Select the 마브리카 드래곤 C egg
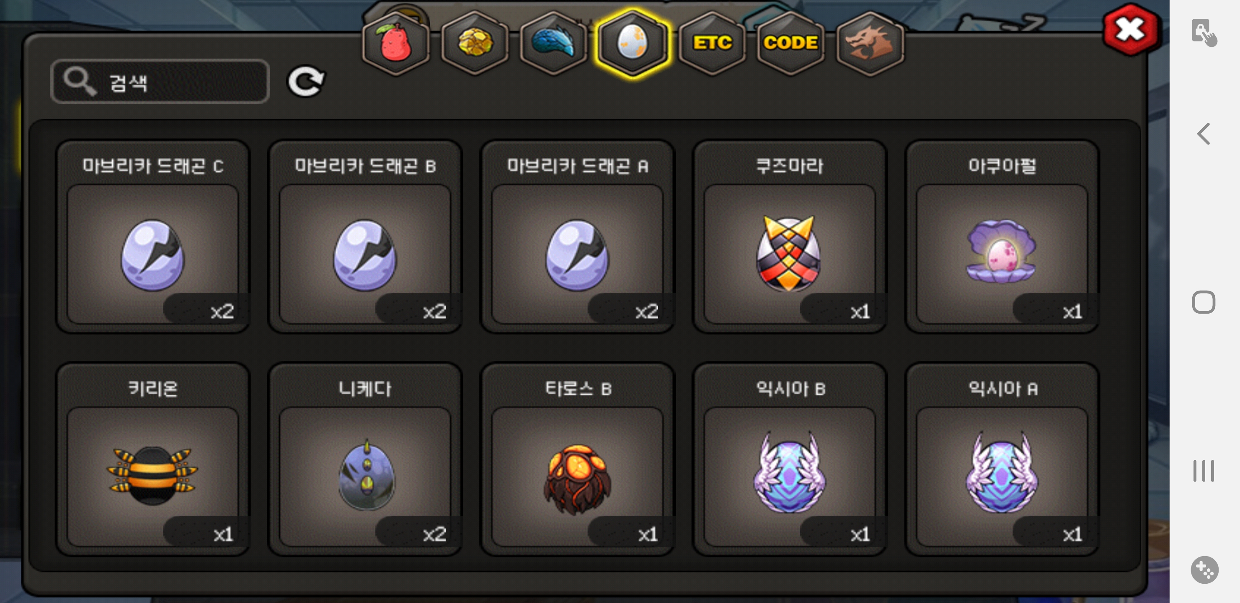The image size is (1240, 603). 152,236
